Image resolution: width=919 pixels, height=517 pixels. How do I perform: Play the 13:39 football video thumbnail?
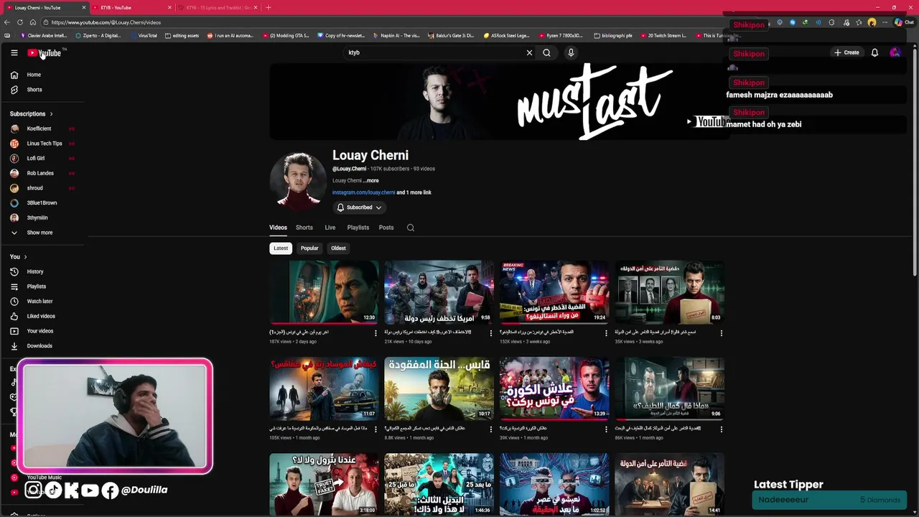point(554,388)
